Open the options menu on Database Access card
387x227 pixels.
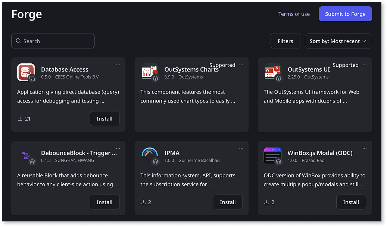point(118,64)
